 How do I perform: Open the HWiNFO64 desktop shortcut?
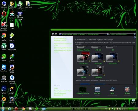click(x=20, y=16)
